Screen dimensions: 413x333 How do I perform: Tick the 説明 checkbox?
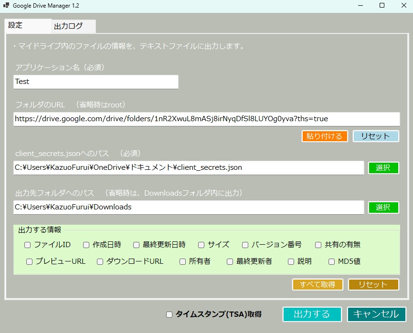(291, 261)
